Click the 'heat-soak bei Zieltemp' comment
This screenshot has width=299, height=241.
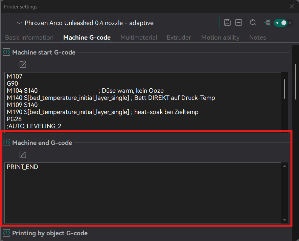click(166, 112)
